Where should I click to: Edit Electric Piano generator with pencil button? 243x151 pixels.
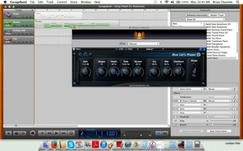[234, 89]
